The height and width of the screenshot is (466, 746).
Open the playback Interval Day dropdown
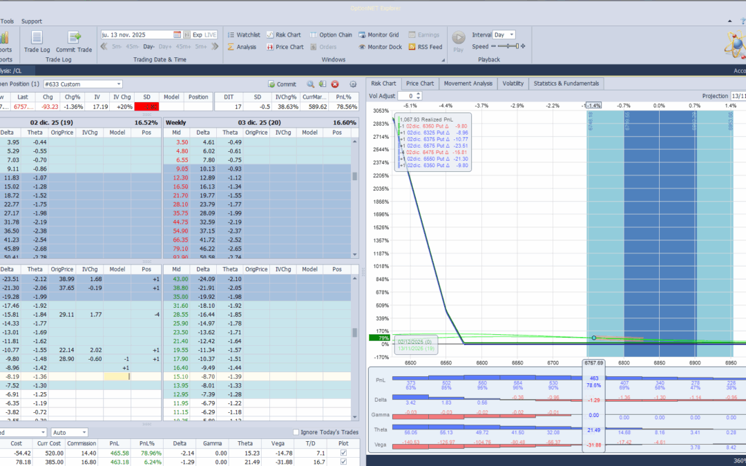tap(510, 35)
